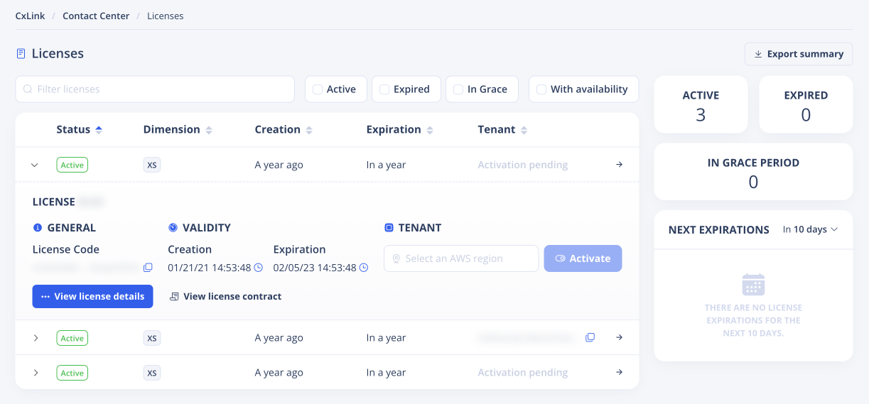Click View license details button
The width and height of the screenshot is (869, 404).
pos(92,296)
